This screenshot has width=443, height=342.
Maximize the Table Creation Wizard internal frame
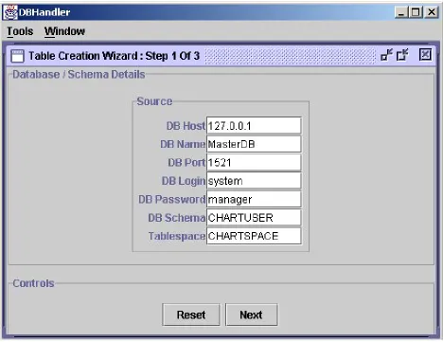pyautogui.click(x=402, y=55)
